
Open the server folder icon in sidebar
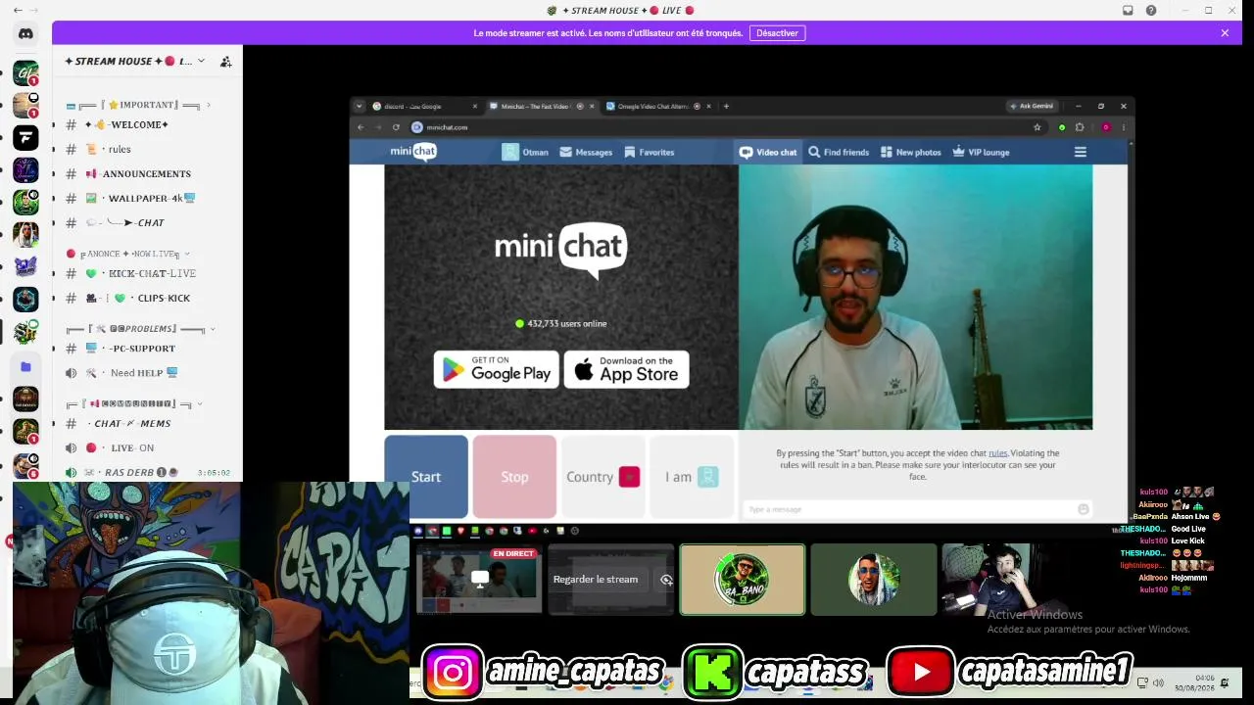pos(25,367)
